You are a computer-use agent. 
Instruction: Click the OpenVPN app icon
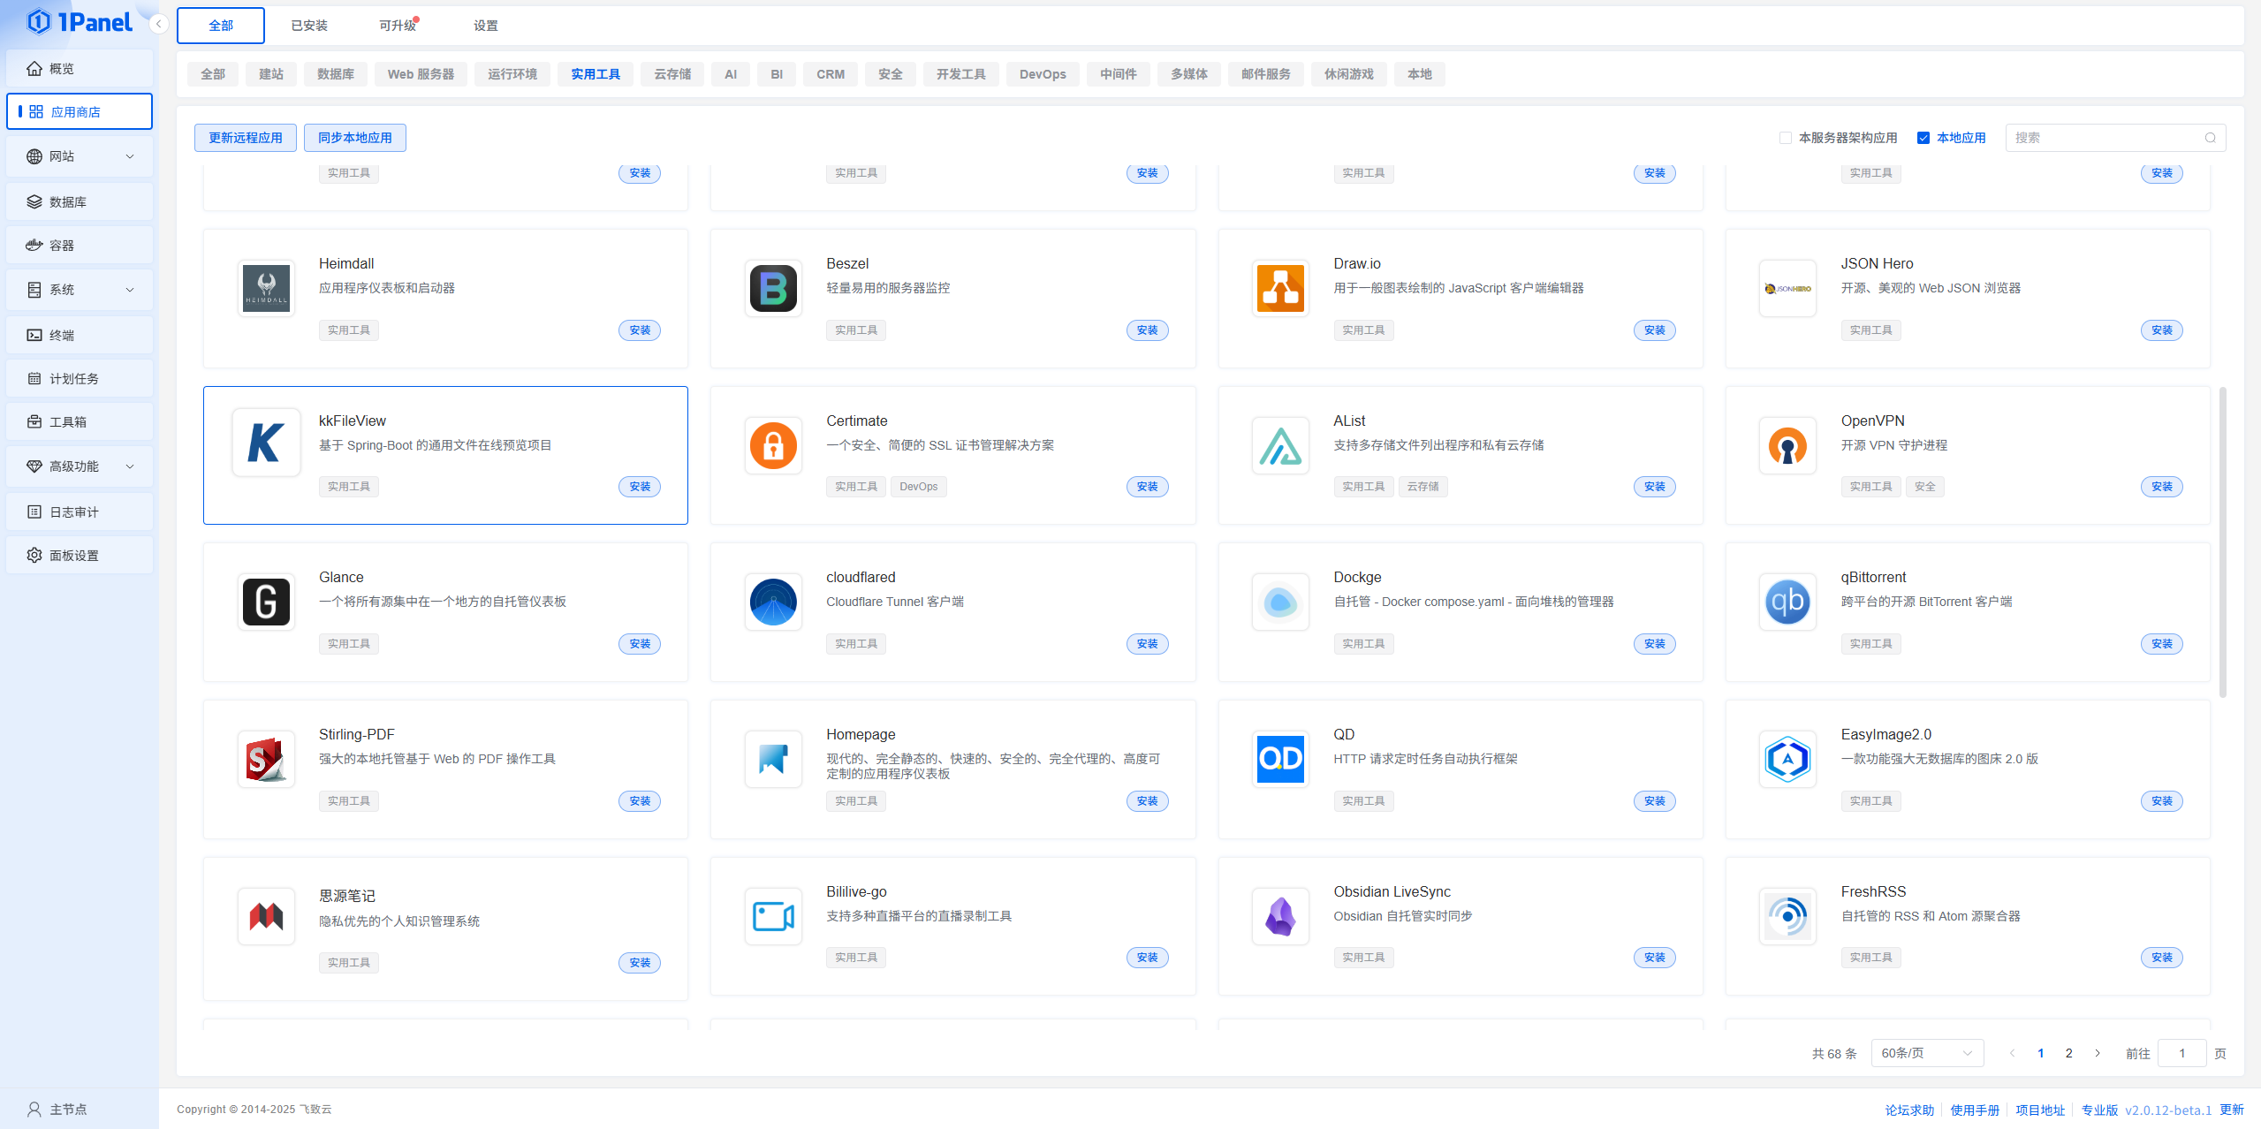pos(1787,445)
